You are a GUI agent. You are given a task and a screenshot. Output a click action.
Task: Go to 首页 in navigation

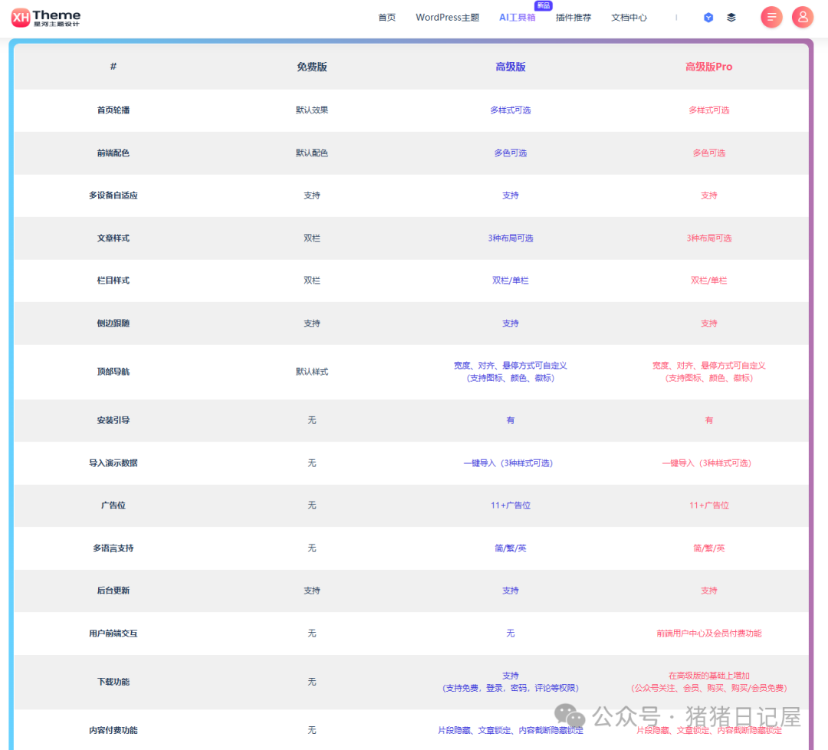coord(387,18)
